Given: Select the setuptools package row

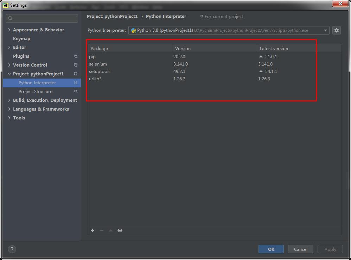Looking at the screenshot, I should pos(215,71).
